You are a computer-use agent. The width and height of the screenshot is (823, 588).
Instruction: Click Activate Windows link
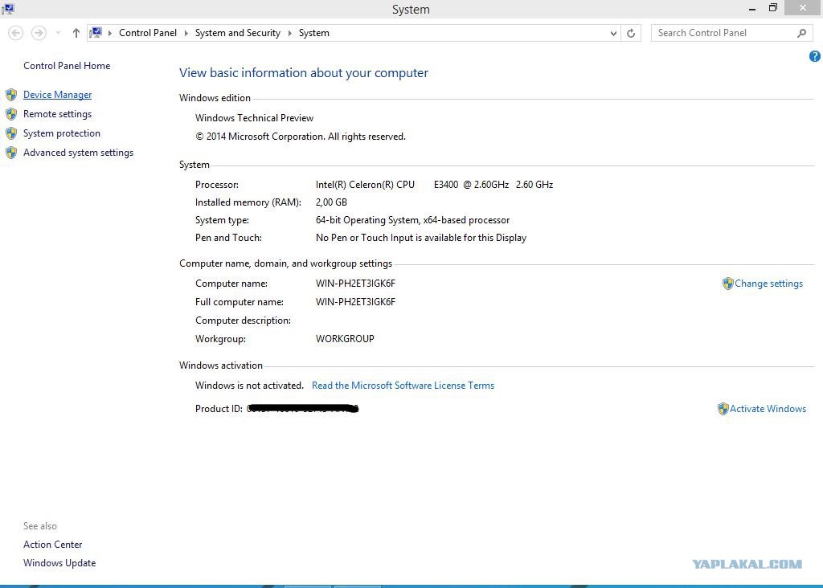(x=768, y=409)
